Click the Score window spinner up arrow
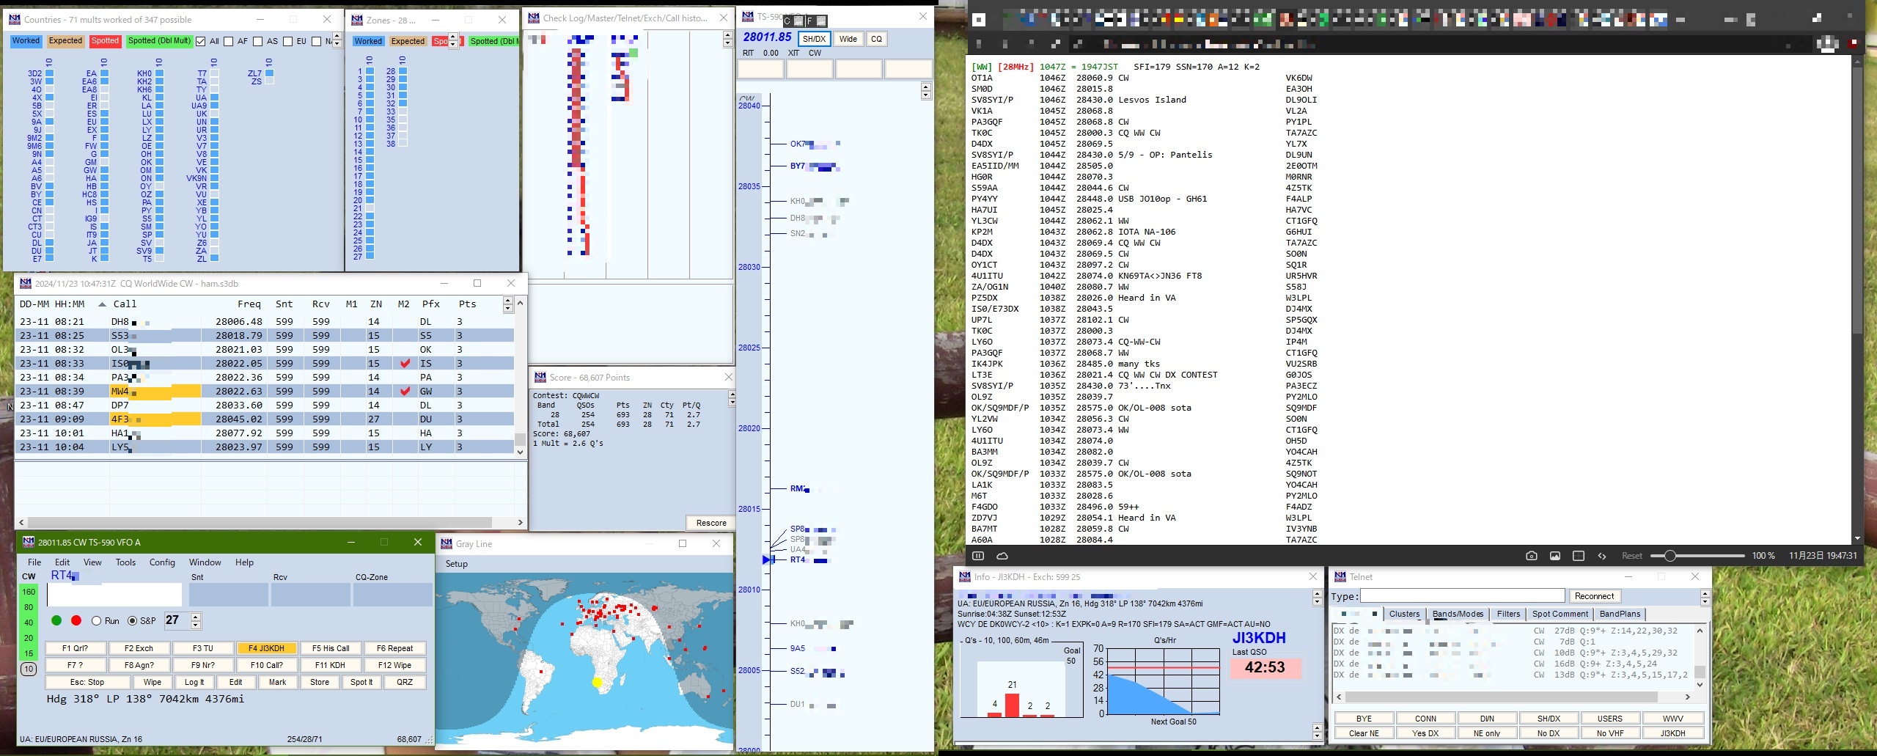The height and width of the screenshot is (756, 1877). [732, 394]
